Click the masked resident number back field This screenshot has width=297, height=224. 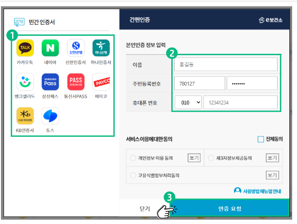[252, 83]
